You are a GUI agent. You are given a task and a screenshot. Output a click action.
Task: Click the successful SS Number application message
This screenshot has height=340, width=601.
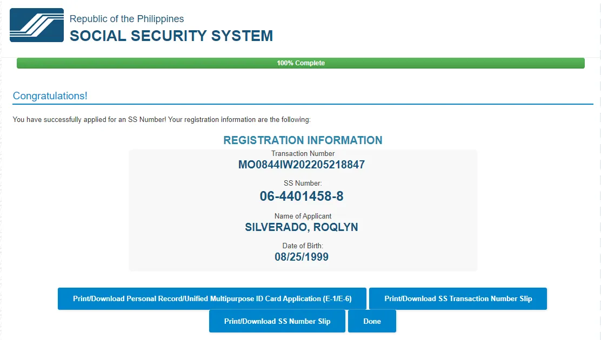162,119
